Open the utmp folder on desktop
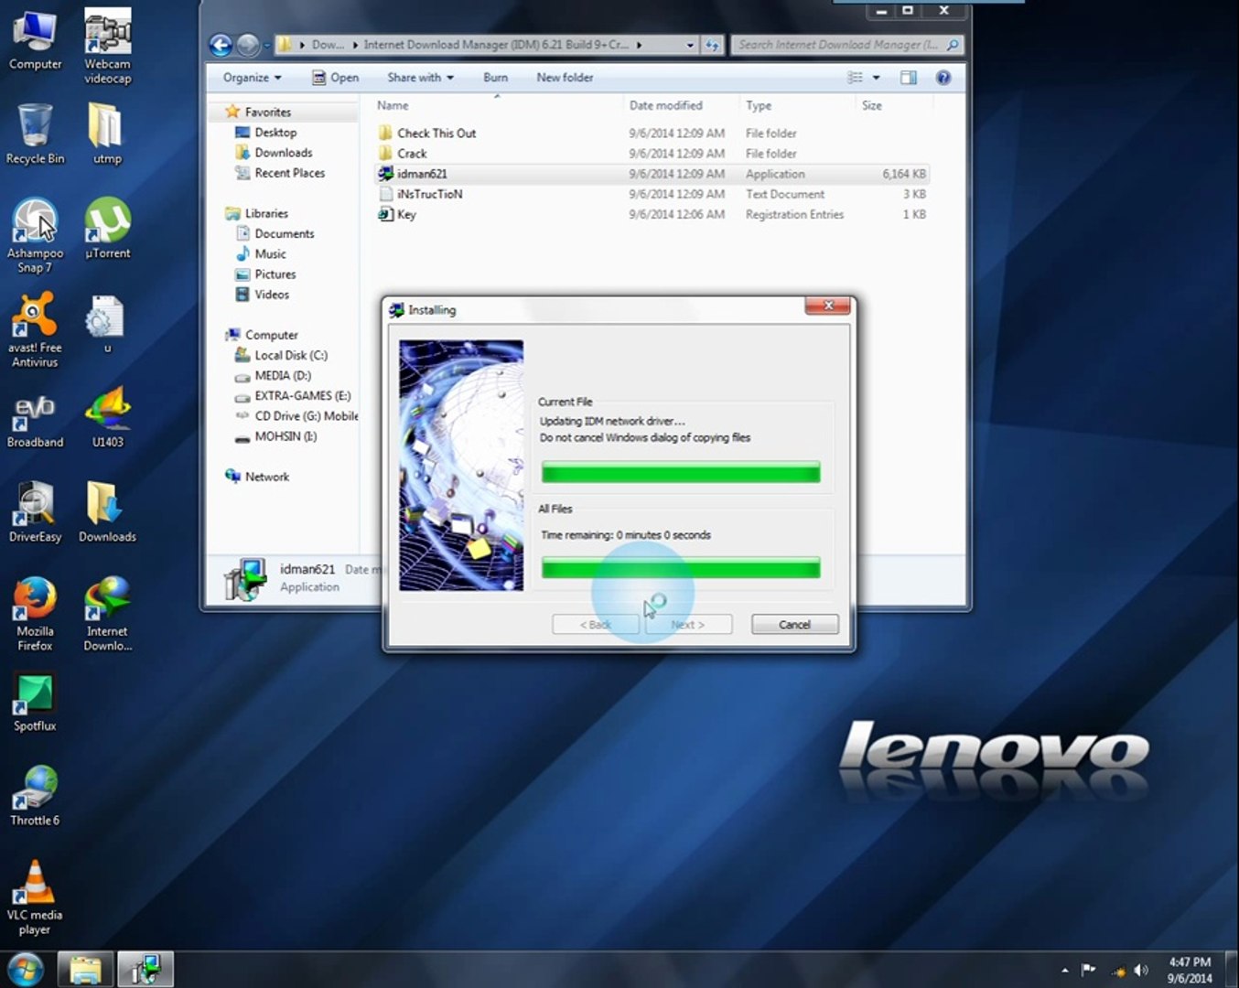 click(107, 134)
